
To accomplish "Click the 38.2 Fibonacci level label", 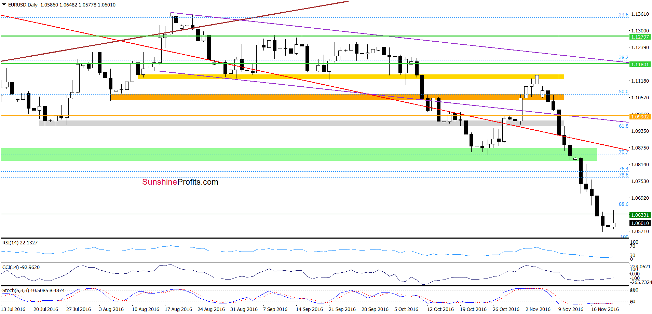I will 624,58.
